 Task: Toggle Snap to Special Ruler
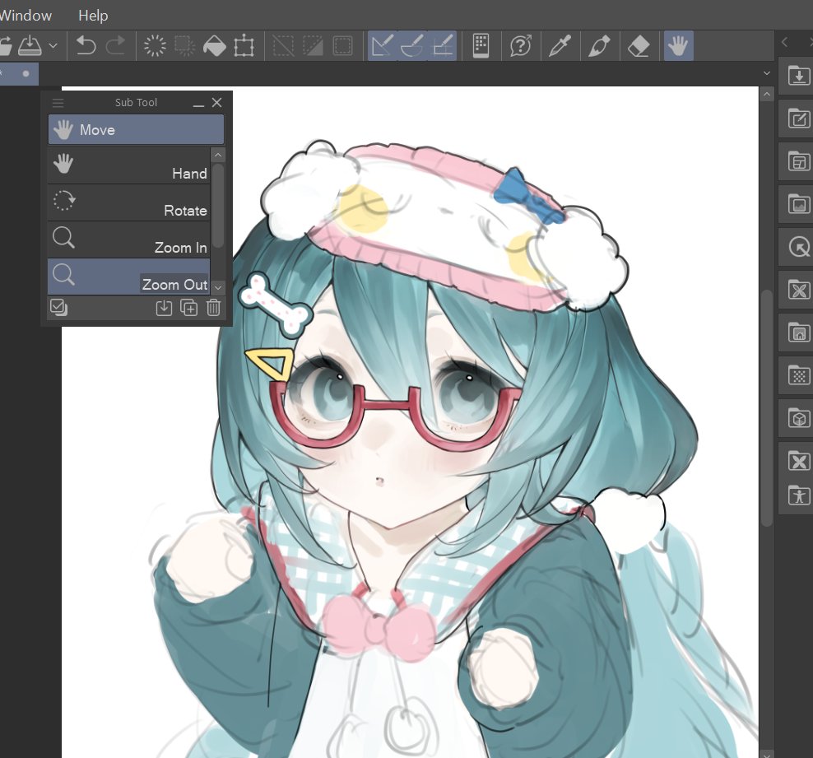coord(412,45)
